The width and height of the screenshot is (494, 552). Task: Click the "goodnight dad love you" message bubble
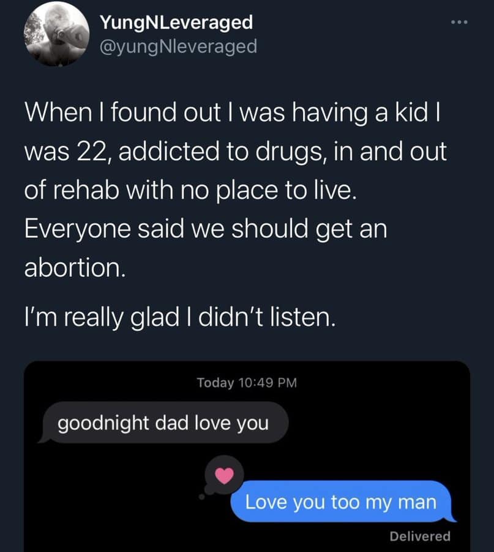(163, 423)
